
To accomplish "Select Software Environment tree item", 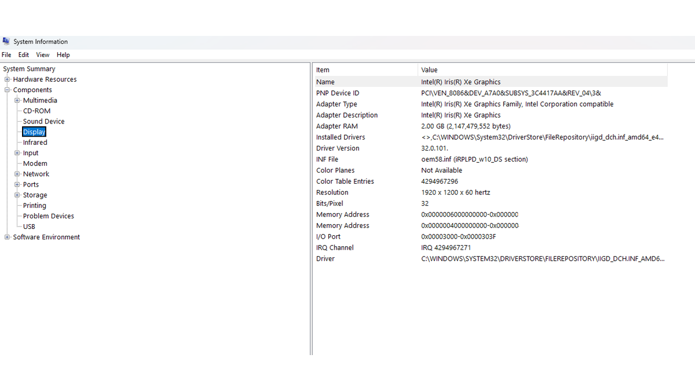I will click(x=46, y=237).
